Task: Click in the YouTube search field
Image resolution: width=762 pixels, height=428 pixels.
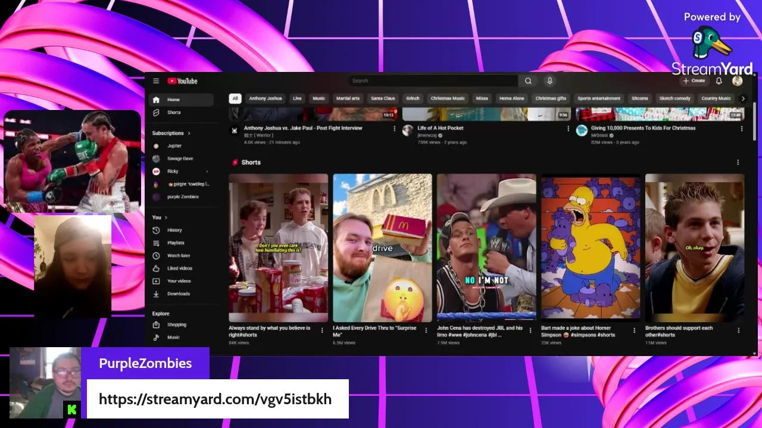Action: tap(433, 81)
